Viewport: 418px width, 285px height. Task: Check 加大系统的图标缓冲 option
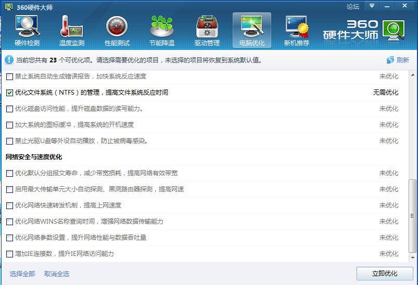[9, 125]
